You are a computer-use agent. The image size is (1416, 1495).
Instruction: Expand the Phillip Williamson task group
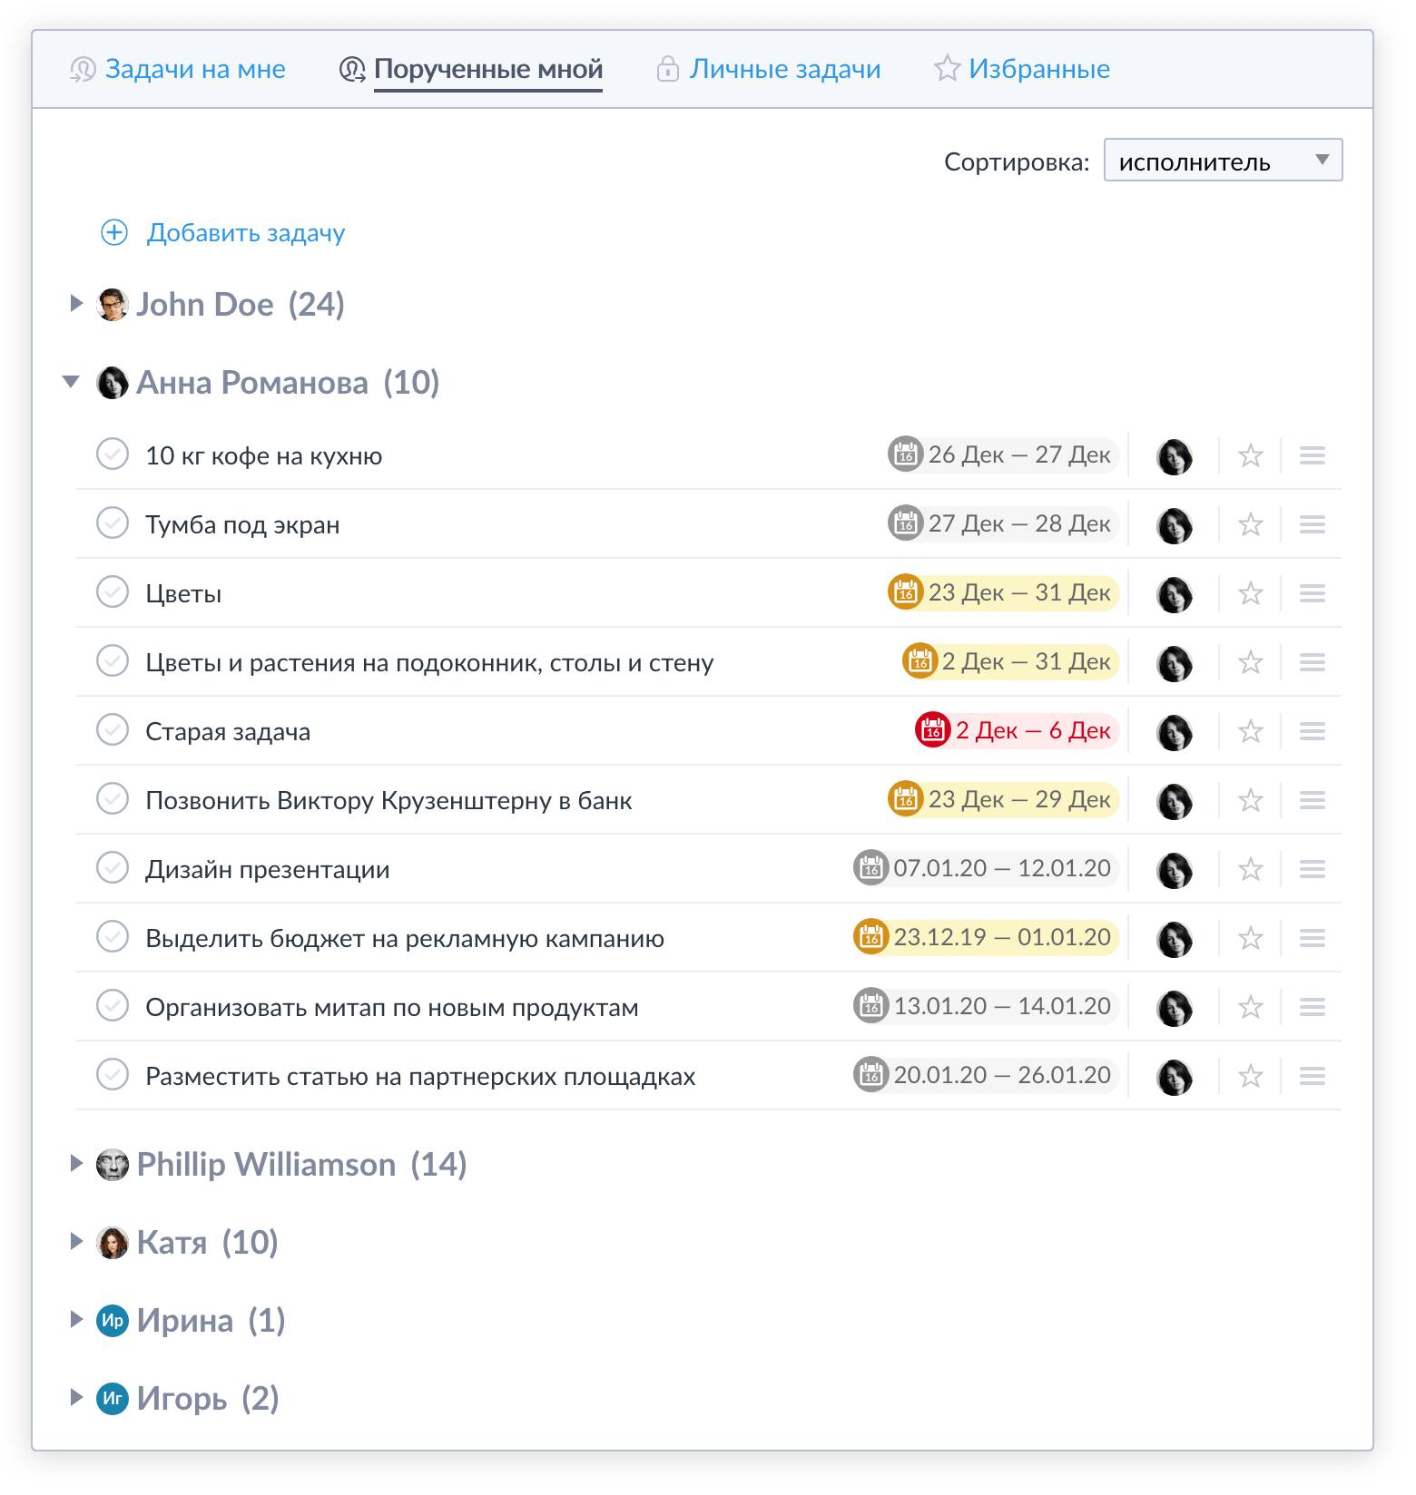(76, 1164)
